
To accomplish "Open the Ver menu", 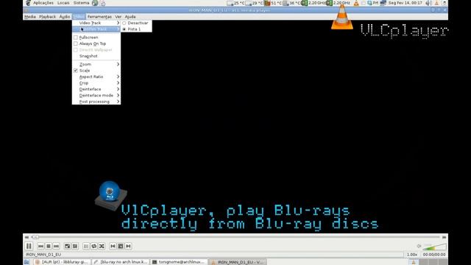I will point(118,17).
